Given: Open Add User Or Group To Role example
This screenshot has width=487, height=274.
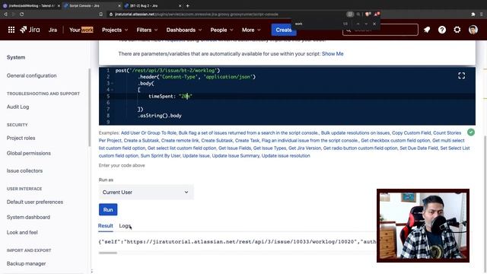Looking at the screenshot, I should tap(148, 133).
